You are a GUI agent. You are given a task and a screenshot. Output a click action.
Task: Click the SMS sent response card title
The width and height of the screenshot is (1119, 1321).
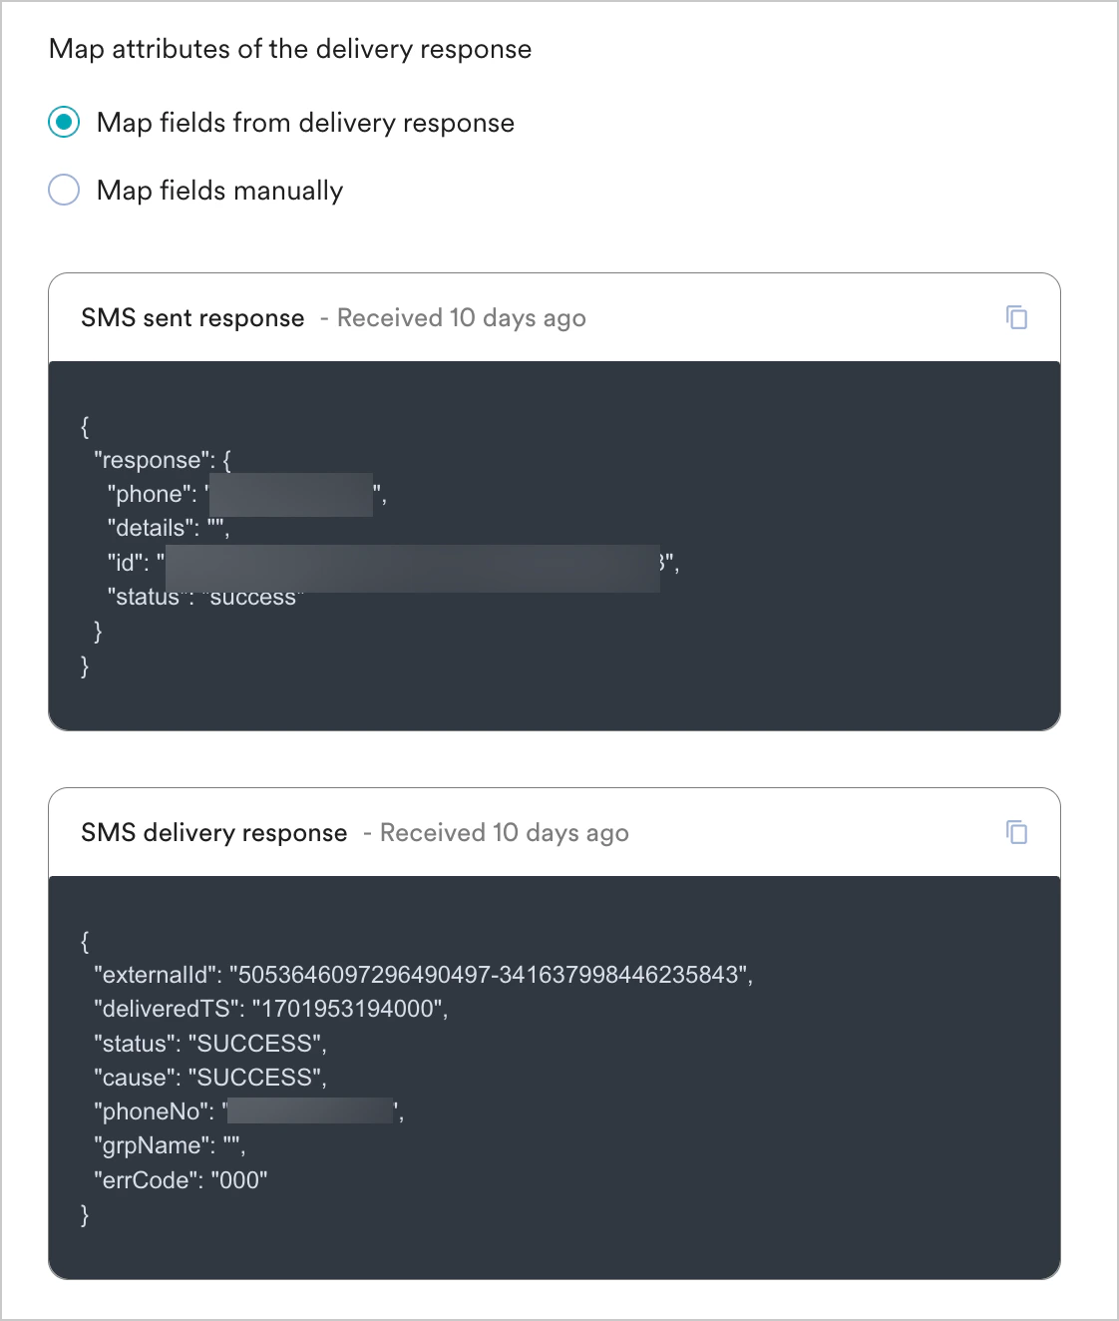pos(192,317)
